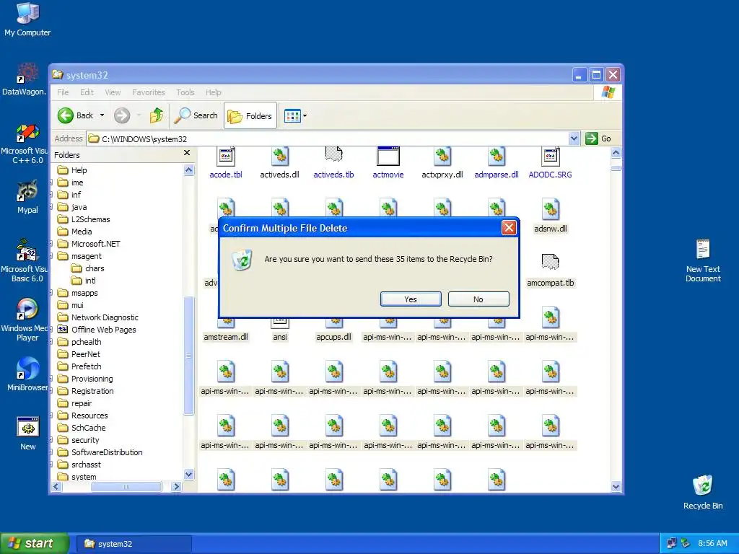This screenshot has width=739, height=554.
Task: Select the SoftwareDistribution folder in tree
Action: pos(100,452)
